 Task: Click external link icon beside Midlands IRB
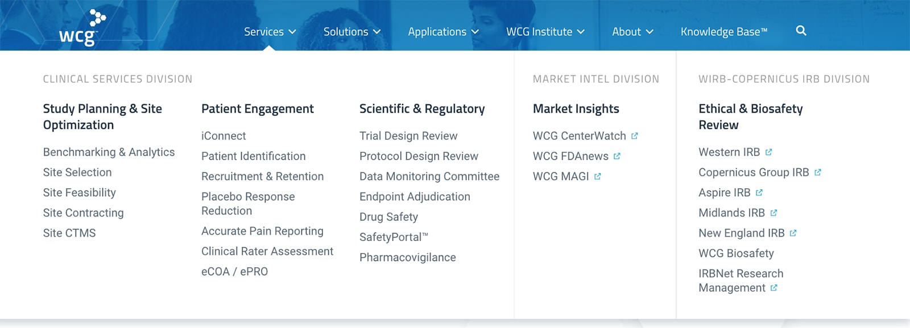[773, 213]
